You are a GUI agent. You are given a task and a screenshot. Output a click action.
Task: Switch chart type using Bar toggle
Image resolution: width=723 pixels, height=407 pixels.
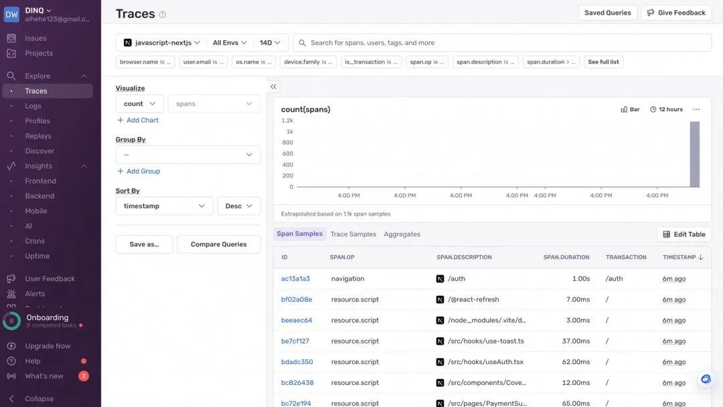tap(631, 109)
